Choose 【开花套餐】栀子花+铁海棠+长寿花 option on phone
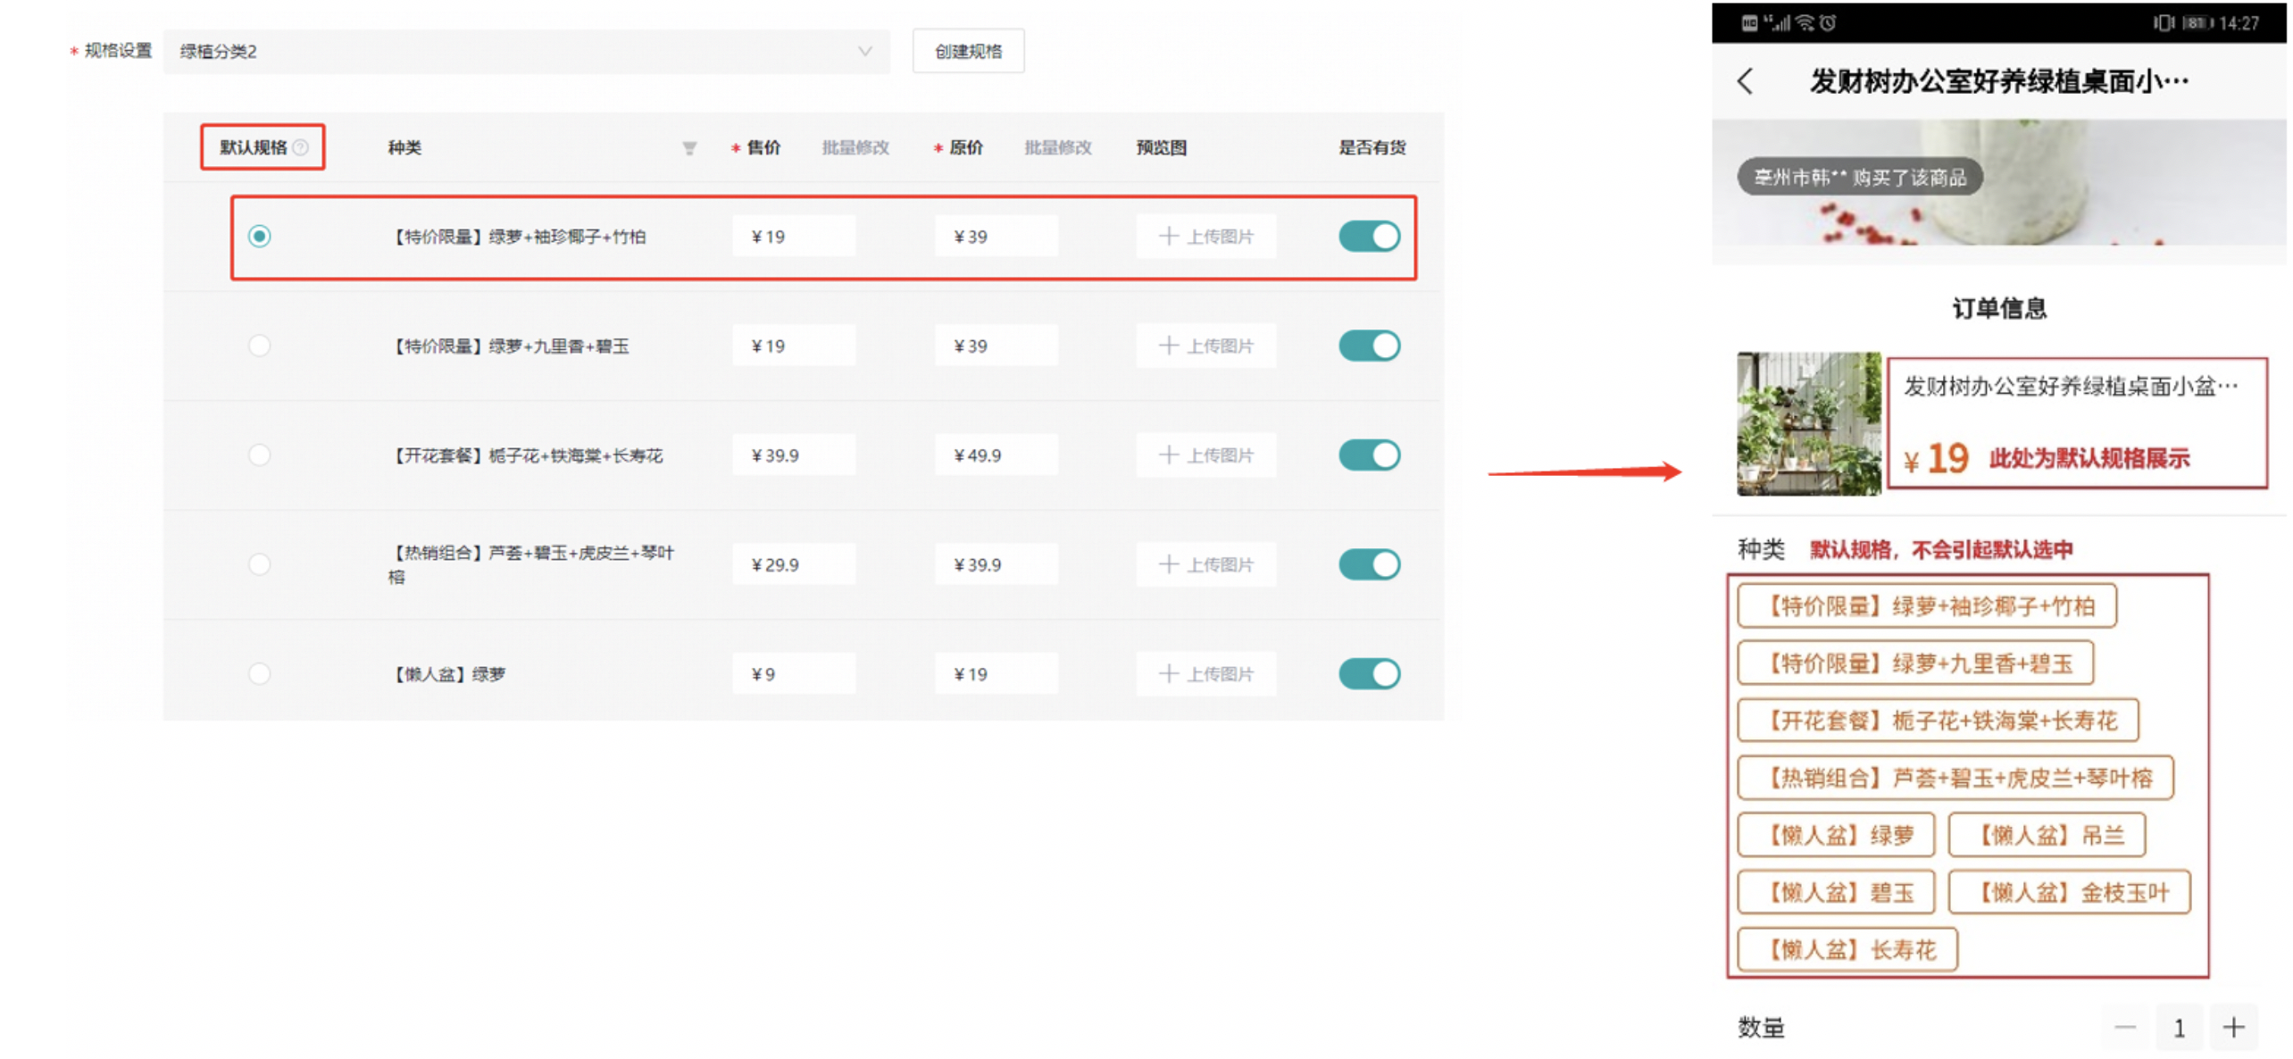This screenshot has width=2293, height=1059. [x=1937, y=721]
